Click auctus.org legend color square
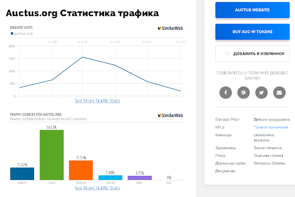Image resolution: width=295 pixels, height=197 pixels. coord(12,34)
